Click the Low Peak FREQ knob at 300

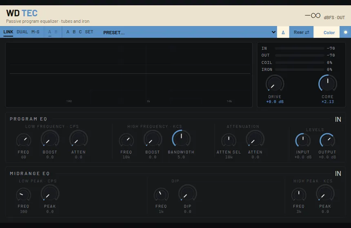coord(24,195)
